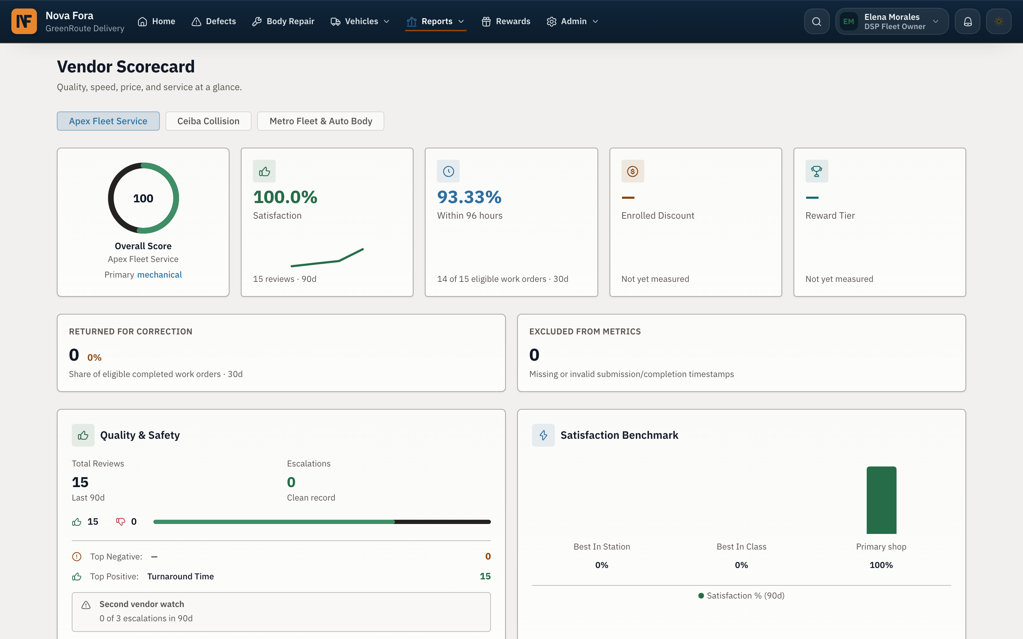The width and height of the screenshot is (1023, 639).
Task: Click the trophy icon on Reward Tier card
Action: 816,171
